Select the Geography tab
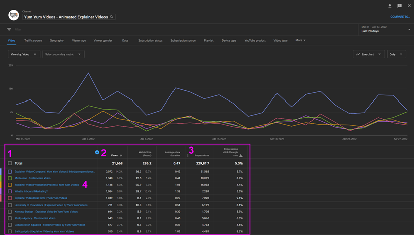This screenshot has width=414, height=235. [x=57, y=40]
